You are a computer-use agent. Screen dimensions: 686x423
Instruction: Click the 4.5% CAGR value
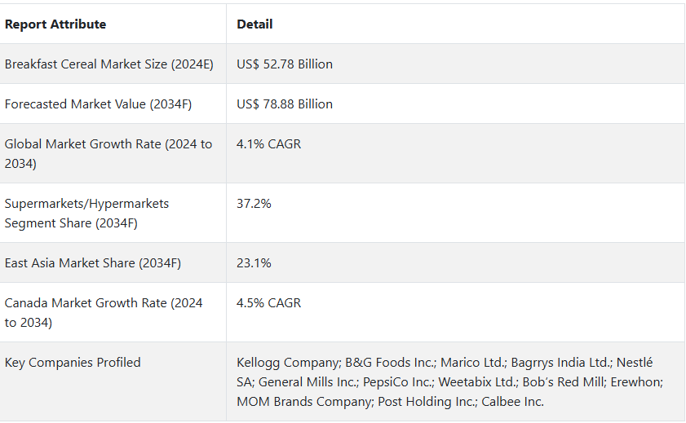(x=268, y=303)
